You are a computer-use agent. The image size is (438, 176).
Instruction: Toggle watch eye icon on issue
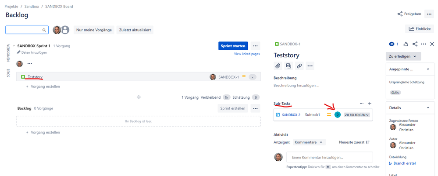pos(392,44)
